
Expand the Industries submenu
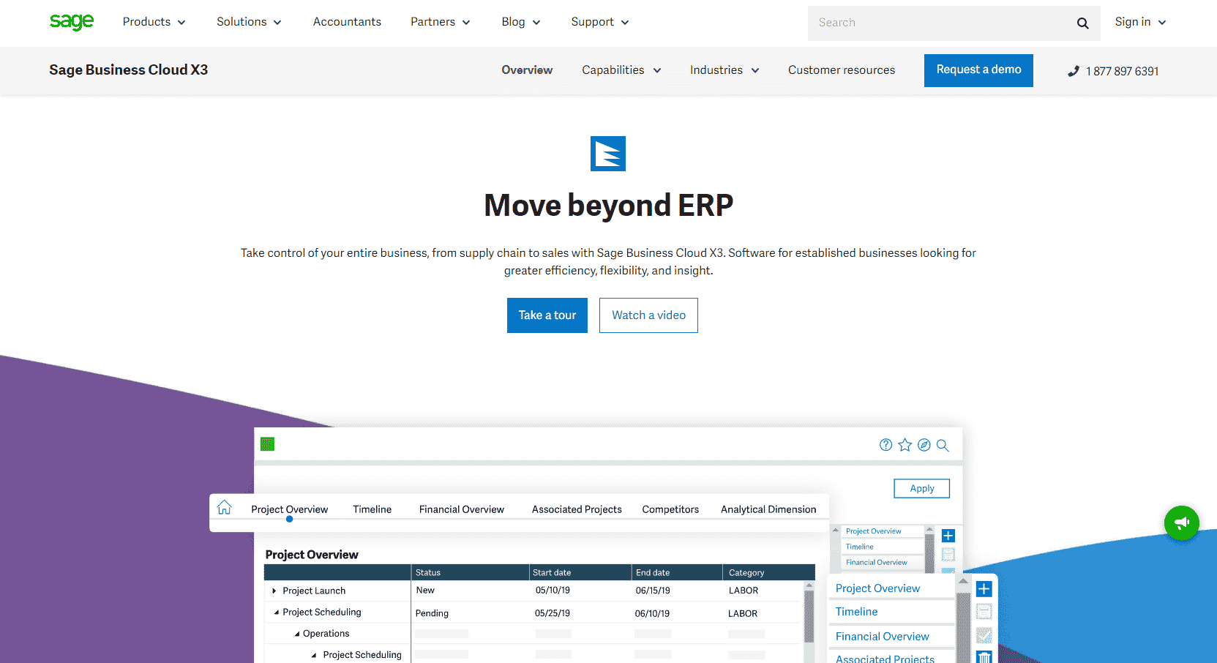tap(724, 70)
